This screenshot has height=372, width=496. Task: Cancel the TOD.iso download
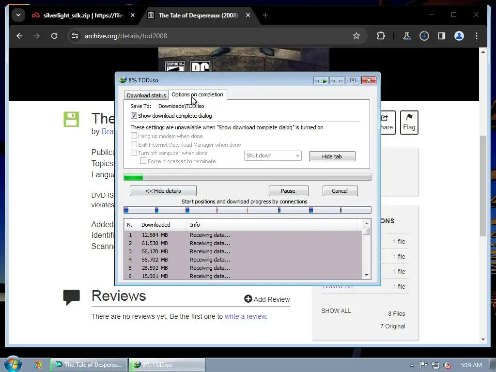(340, 191)
